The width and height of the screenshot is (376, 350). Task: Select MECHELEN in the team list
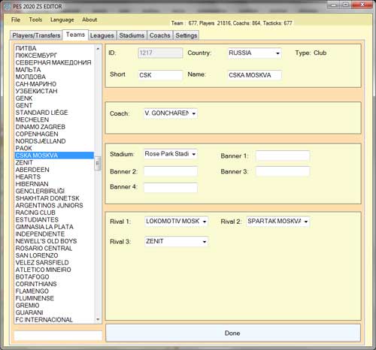tap(54, 119)
